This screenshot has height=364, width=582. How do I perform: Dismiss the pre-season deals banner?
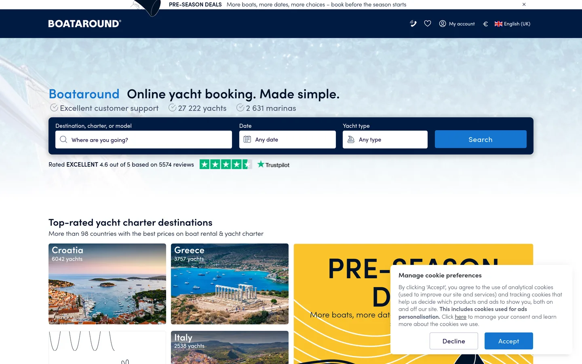(524, 4)
